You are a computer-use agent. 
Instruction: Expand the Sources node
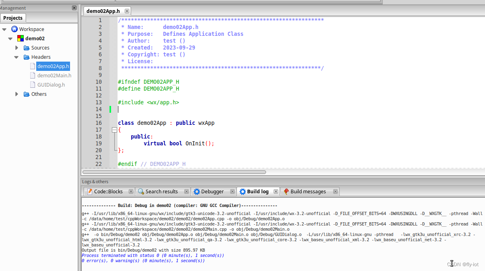click(17, 48)
